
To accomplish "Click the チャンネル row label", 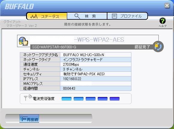I will click(x=31, y=69).
